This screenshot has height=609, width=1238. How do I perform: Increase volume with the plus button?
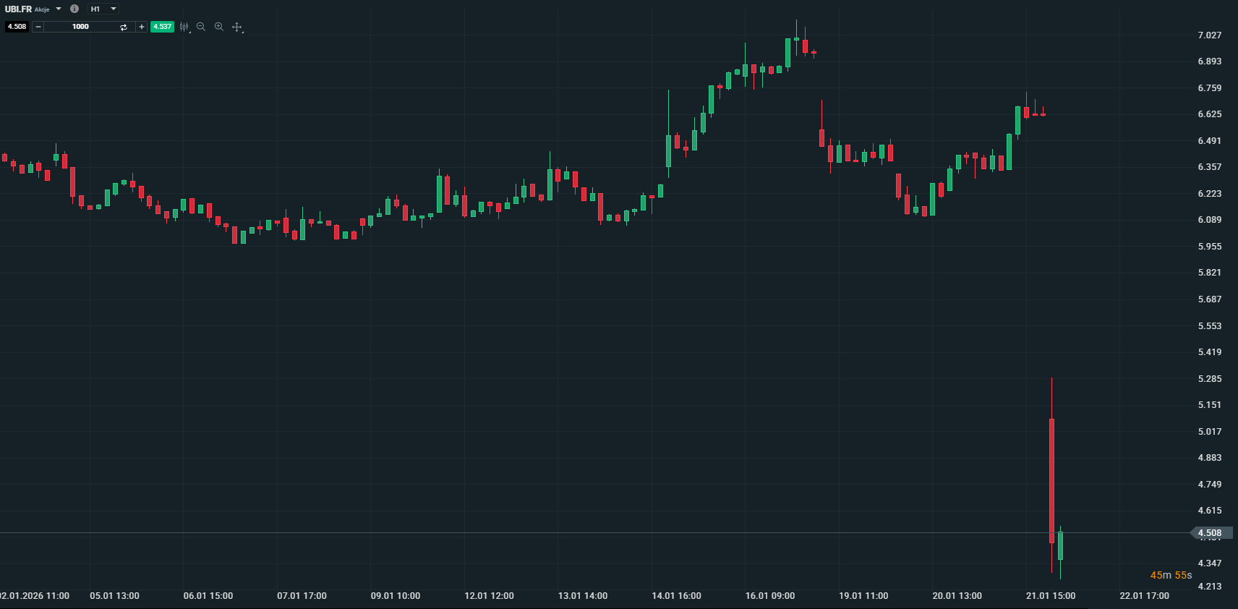click(142, 27)
